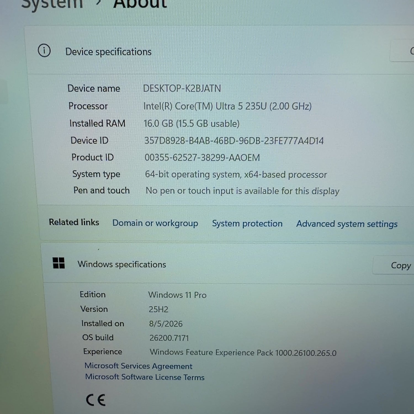Select the installed date 8/5/2026
Image resolution: width=414 pixels, height=414 pixels.
pyautogui.click(x=166, y=324)
